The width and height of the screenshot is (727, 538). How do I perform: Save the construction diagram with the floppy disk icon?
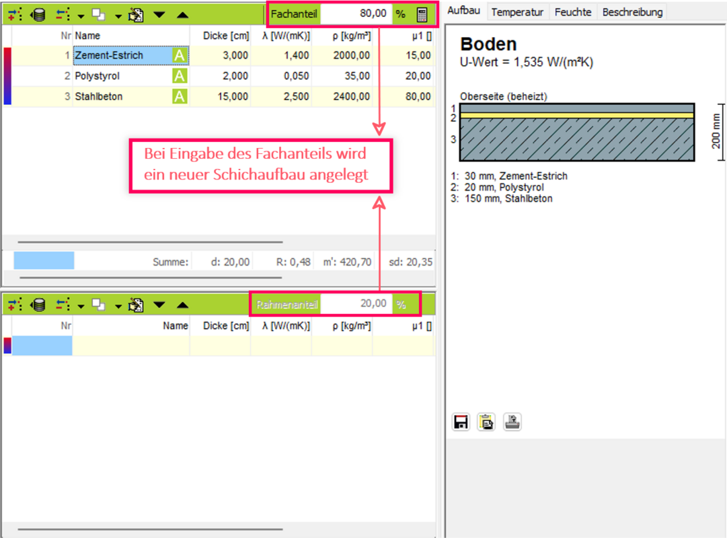click(461, 422)
